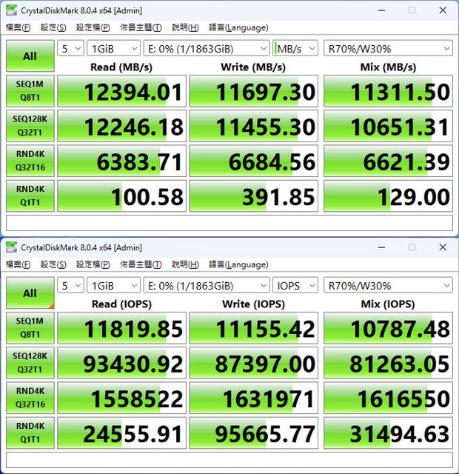The image size is (459, 474).
Task: Click the CrystalDiskMark app icon in the IOPS window title bar
Action: (x=11, y=247)
